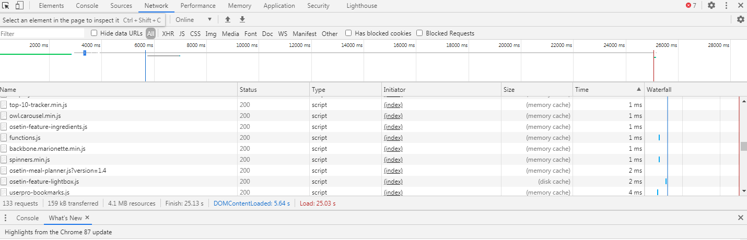Filter requests by Doc
Image resolution: width=747 pixels, height=240 pixels.
(267, 33)
